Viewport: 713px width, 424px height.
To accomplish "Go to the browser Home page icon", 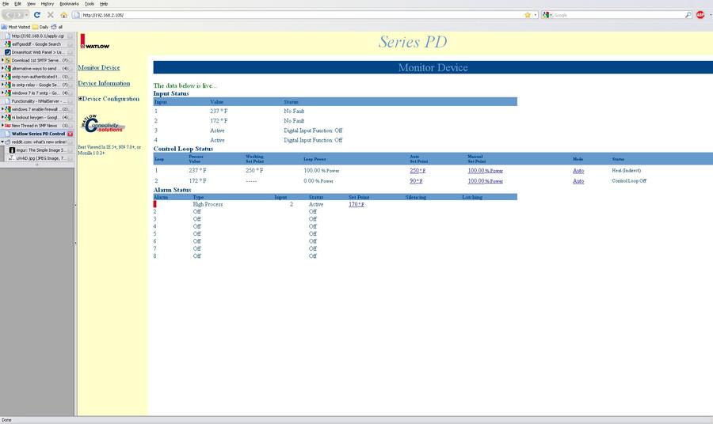I will pos(63,14).
